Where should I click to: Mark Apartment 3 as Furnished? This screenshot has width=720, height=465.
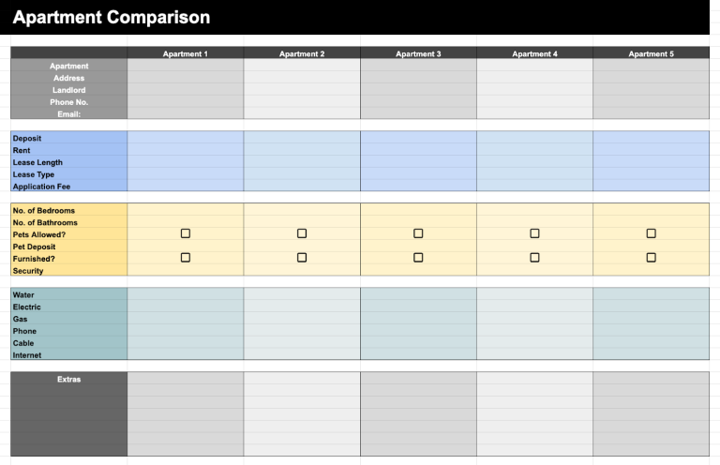point(418,257)
